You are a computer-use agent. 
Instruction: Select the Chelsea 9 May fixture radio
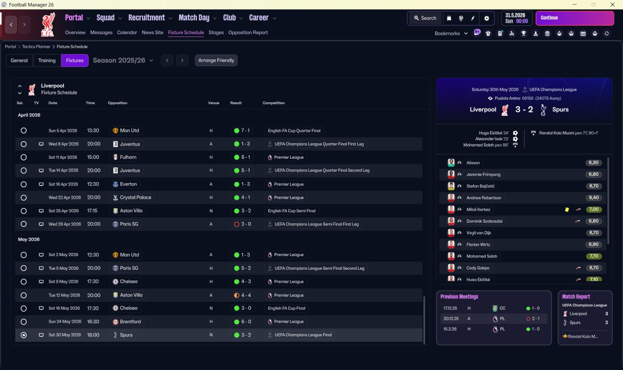[x=23, y=282]
